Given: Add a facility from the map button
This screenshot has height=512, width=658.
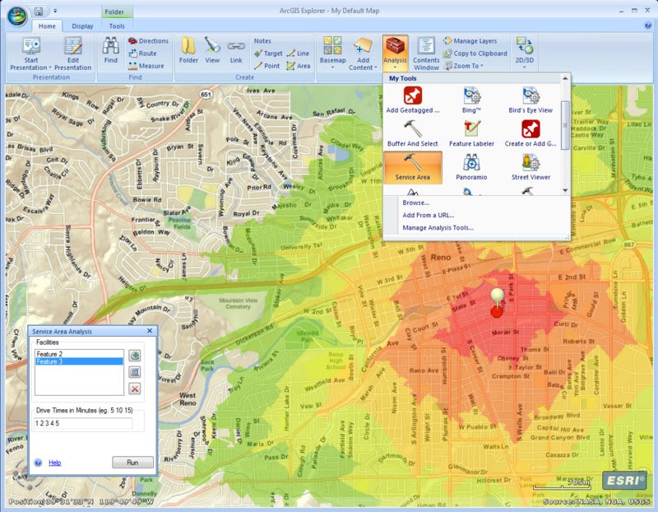Looking at the screenshot, I should point(135,356).
